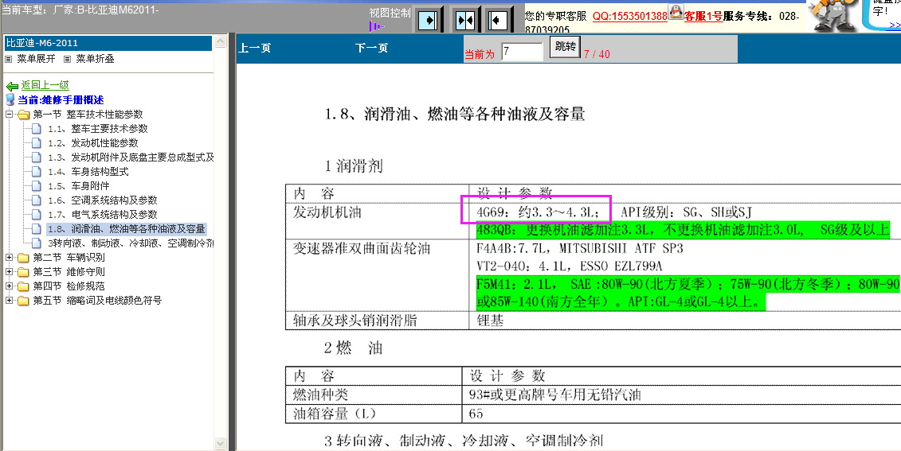Screen dimensions: 901x451
Task: Click open folder icon of 第一节
Action: pyautogui.click(x=23, y=115)
